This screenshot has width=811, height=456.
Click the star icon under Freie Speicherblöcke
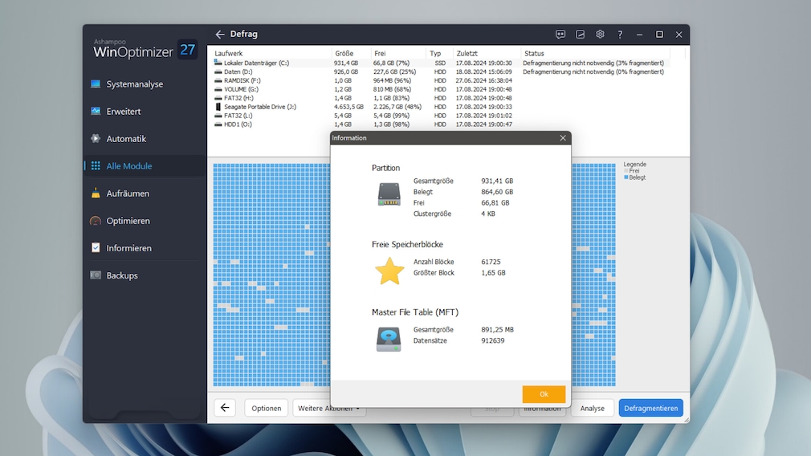click(389, 271)
